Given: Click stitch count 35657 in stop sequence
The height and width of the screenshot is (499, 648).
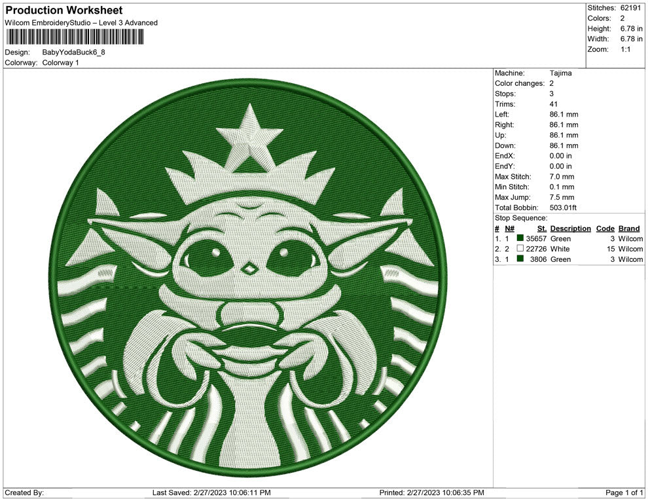Looking at the screenshot, I should point(536,238).
